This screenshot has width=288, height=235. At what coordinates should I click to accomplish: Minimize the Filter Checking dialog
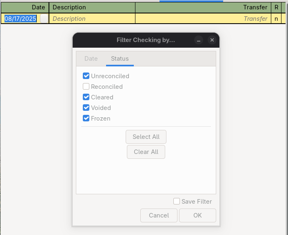coord(199,40)
